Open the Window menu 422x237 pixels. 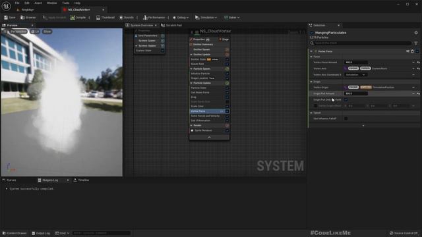click(51, 3)
